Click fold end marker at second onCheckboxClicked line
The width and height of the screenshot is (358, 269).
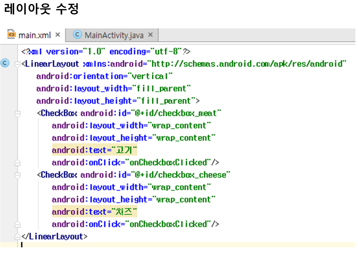coord(17,224)
